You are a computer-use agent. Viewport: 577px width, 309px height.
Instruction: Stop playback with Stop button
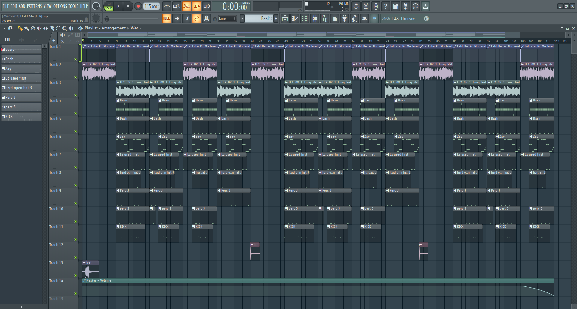coord(128,6)
